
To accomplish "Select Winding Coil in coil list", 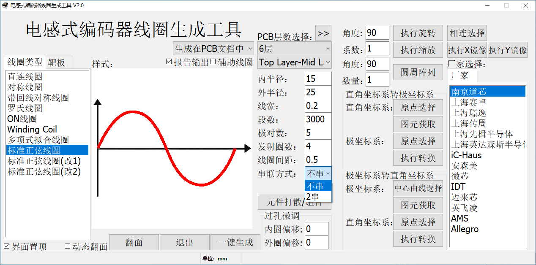I will tap(47, 130).
